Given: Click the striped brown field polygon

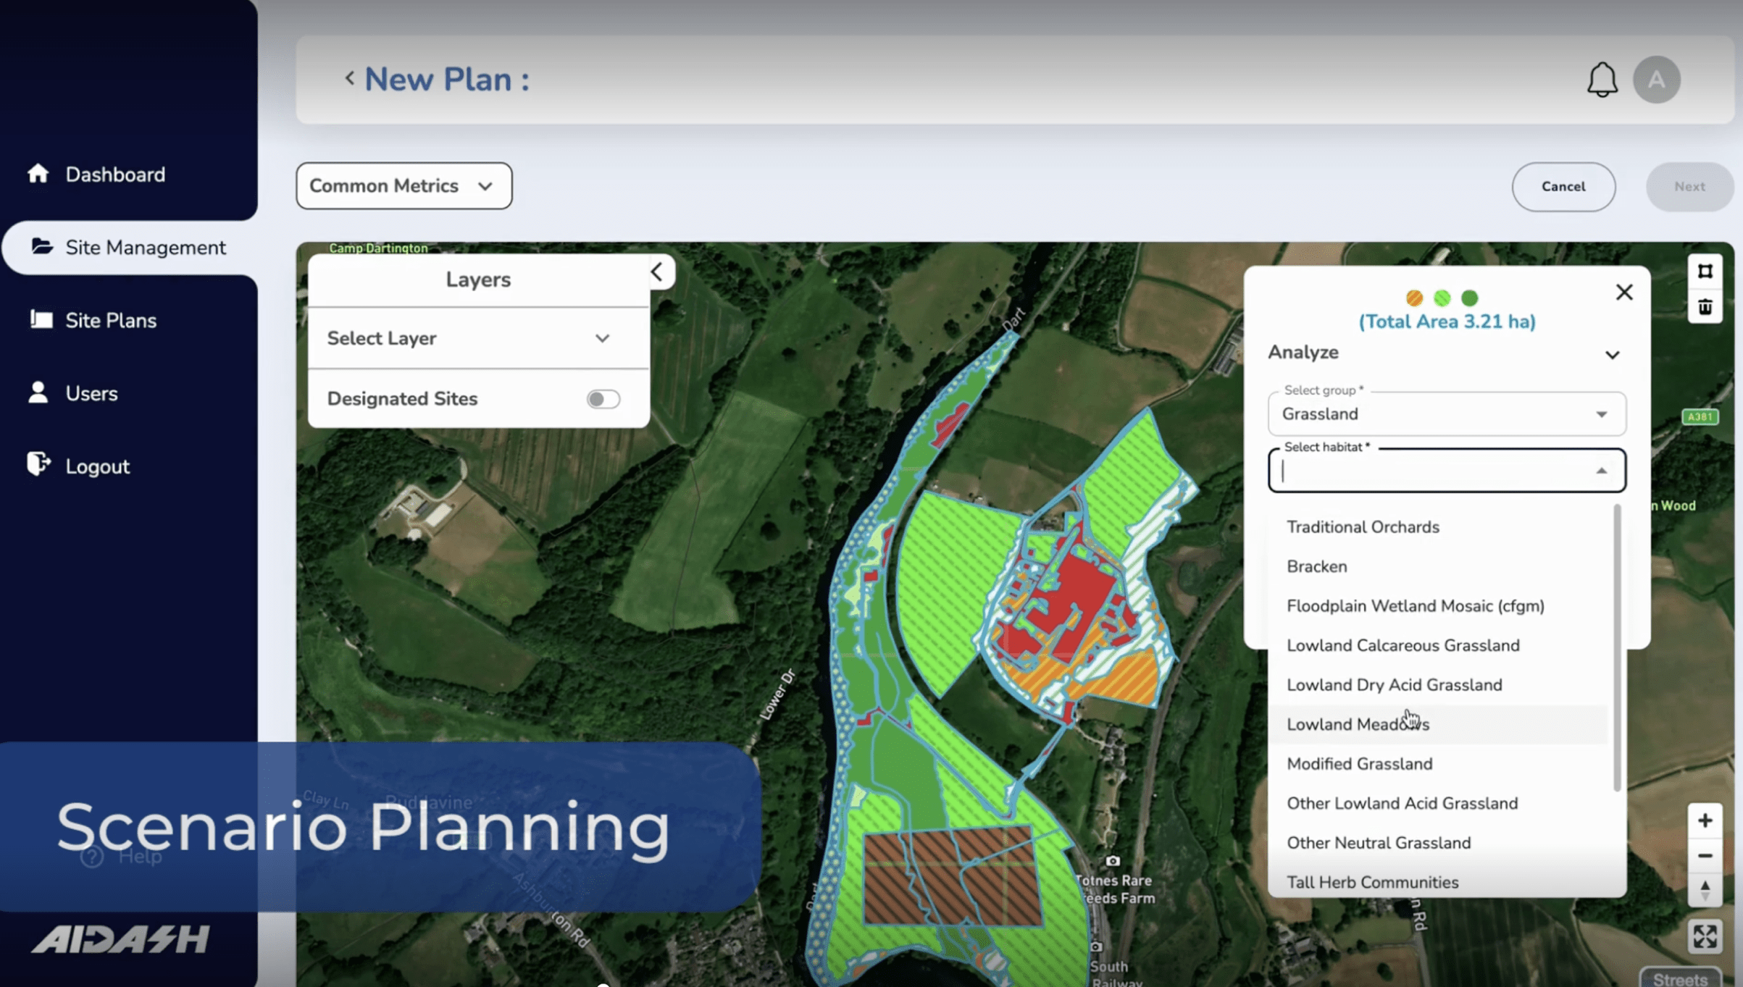Looking at the screenshot, I should [953, 876].
